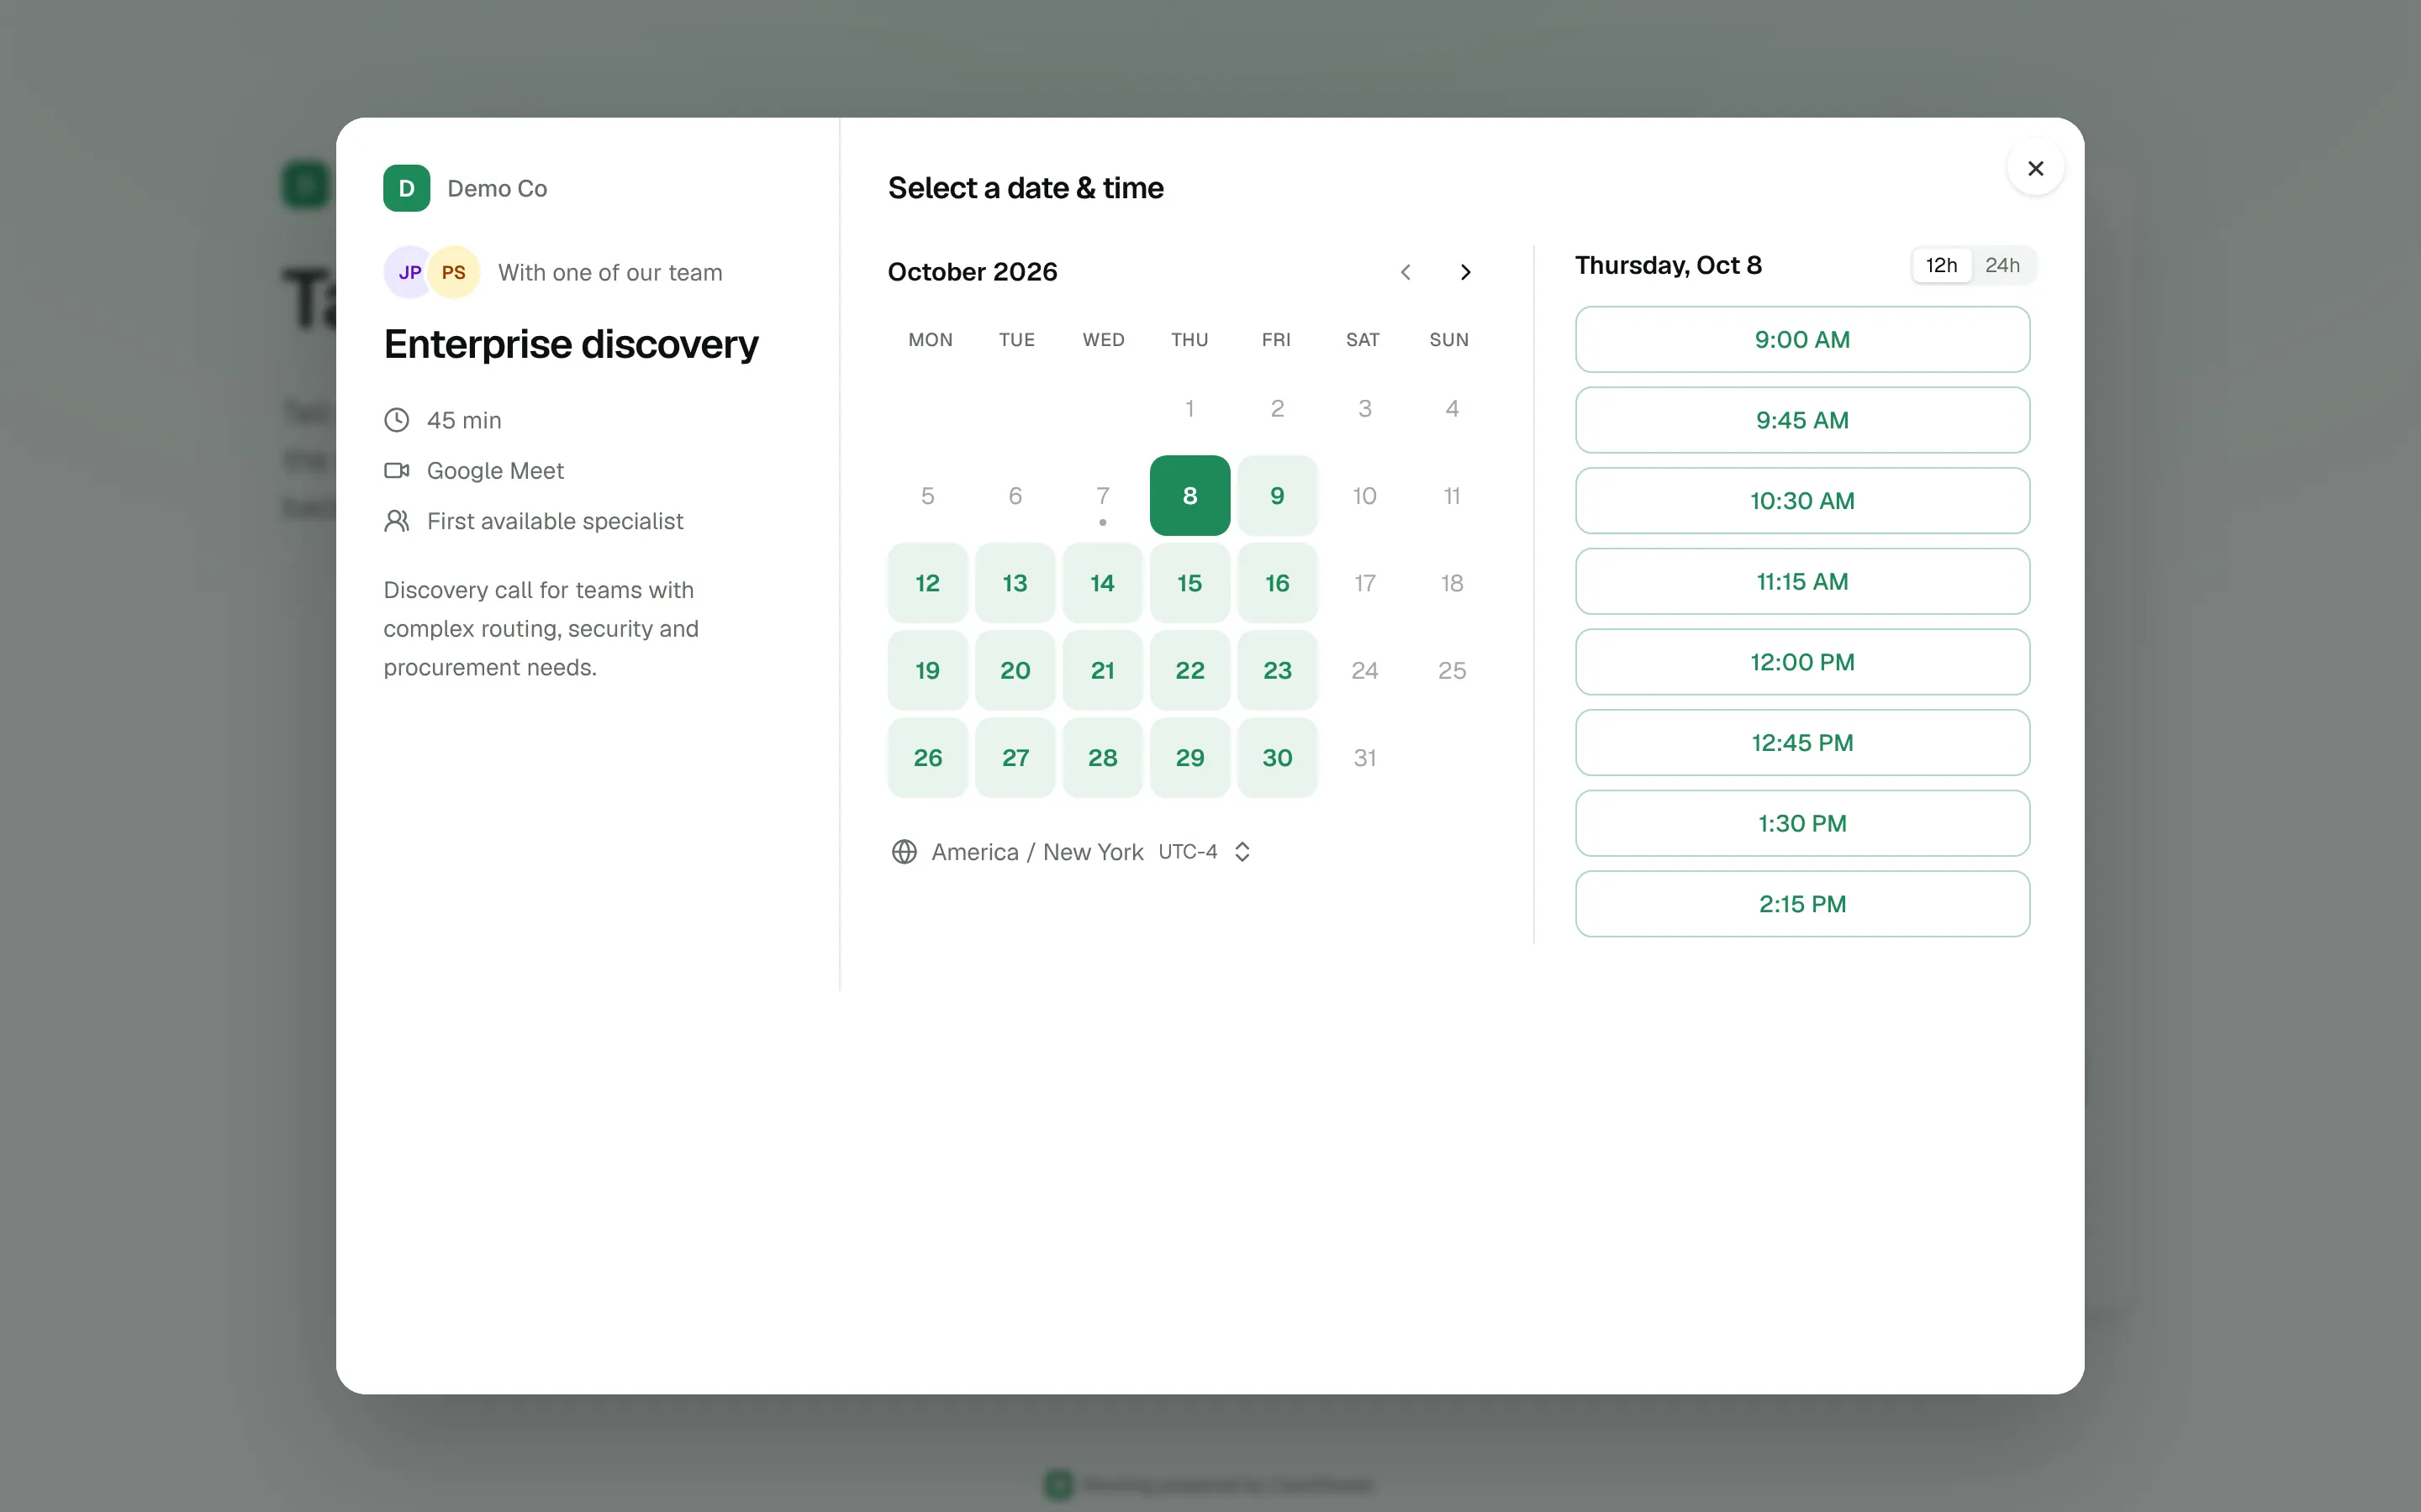Pick Tuesday October 27
The height and width of the screenshot is (1512, 2421).
1015,758
